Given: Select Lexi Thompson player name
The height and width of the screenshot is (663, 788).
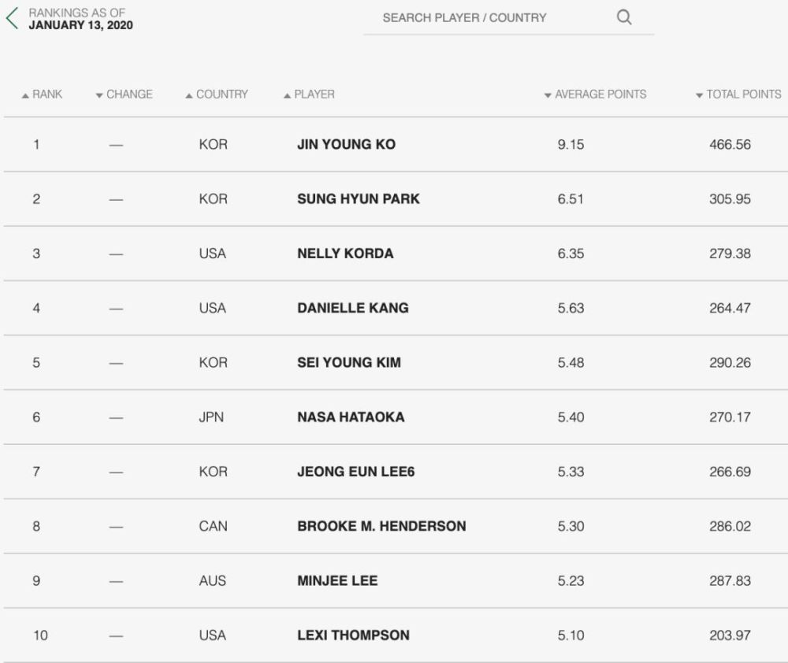Looking at the screenshot, I should point(353,635).
